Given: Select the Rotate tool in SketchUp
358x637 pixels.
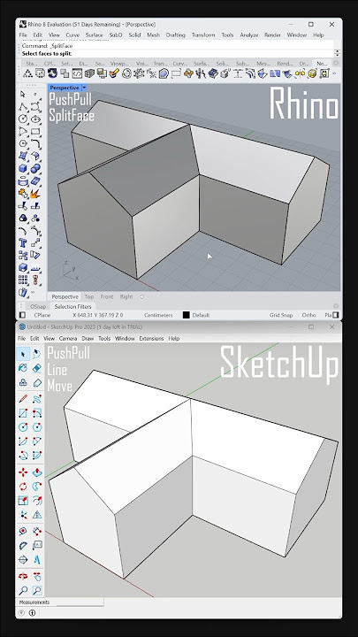Looking at the screenshot, I should (23, 487).
